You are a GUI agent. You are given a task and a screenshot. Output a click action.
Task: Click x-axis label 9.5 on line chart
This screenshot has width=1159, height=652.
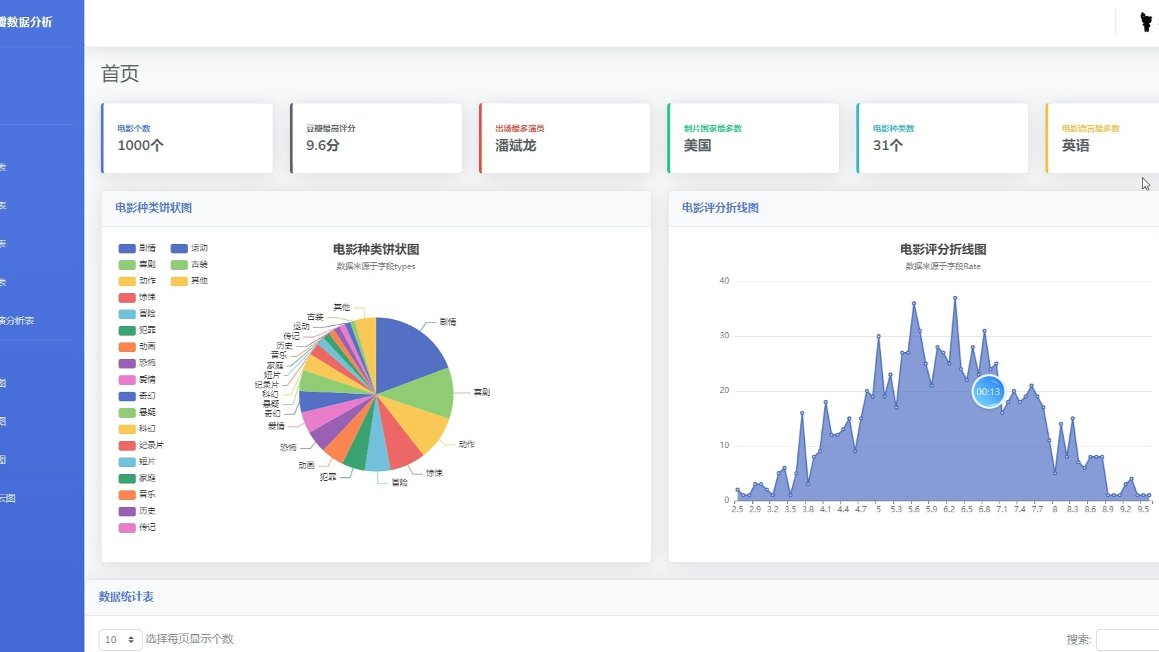1143,509
